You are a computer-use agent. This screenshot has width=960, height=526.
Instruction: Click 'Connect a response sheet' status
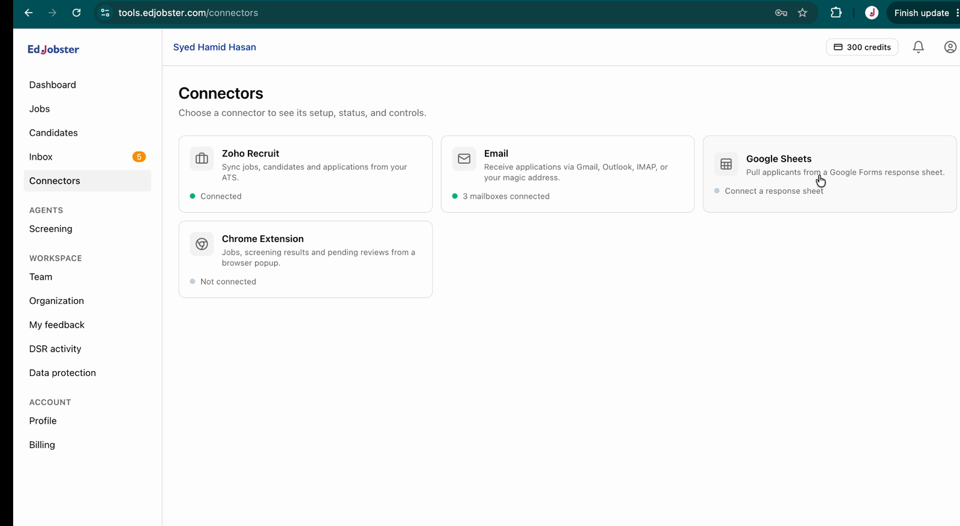769,191
